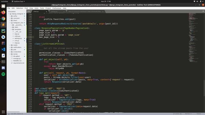The width and height of the screenshot is (205, 115).
Task: Click the volume icon in top bar
Action: 197,1
